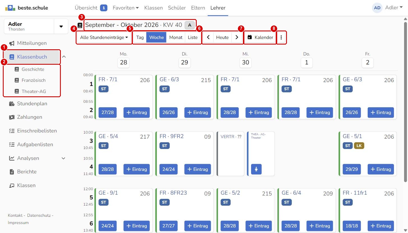Viewport: 408px width, 233px height.
Task: Expand the Favoriten dropdown in top navigation
Action: 126,8
